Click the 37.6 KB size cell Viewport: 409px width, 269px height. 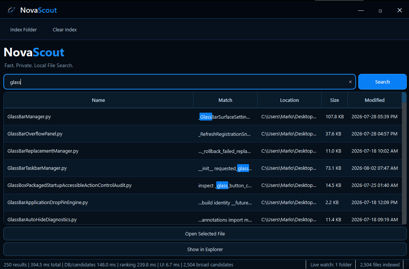point(335,134)
